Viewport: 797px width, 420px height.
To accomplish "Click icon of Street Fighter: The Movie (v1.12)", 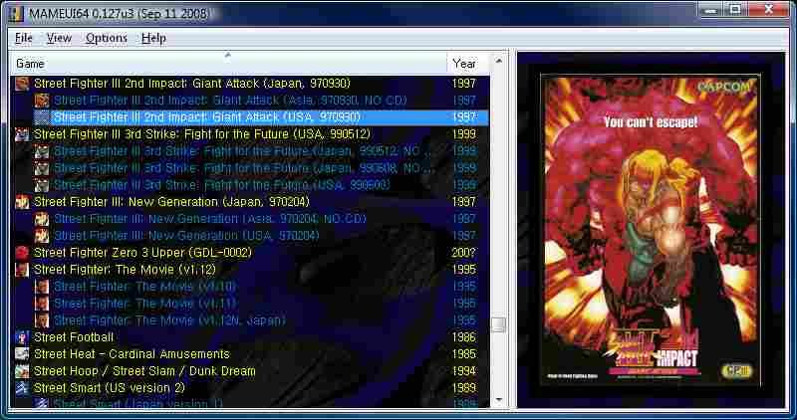I will tap(22, 269).
